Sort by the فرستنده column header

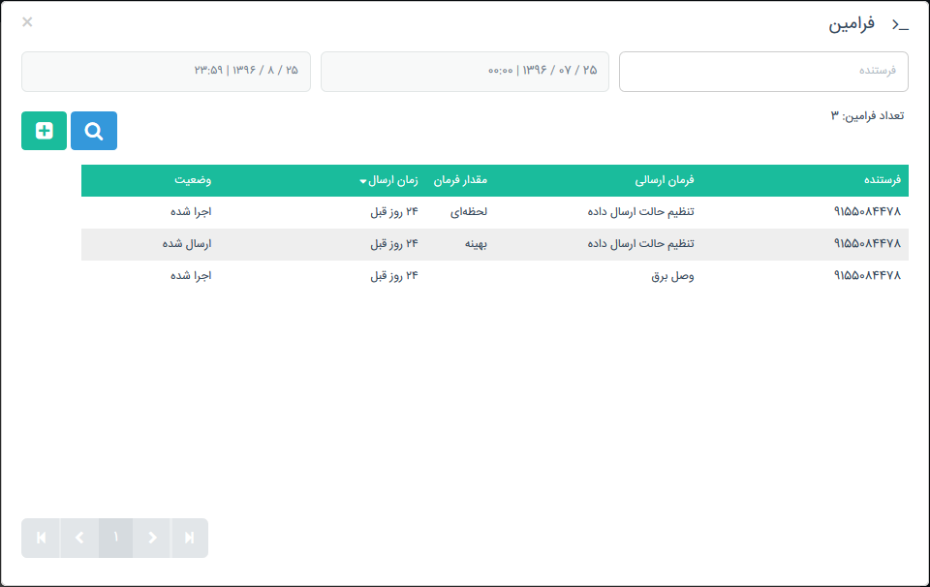(882, 180)
